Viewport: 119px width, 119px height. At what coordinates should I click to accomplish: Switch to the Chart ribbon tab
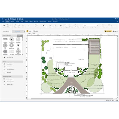[x=31, y=22]
